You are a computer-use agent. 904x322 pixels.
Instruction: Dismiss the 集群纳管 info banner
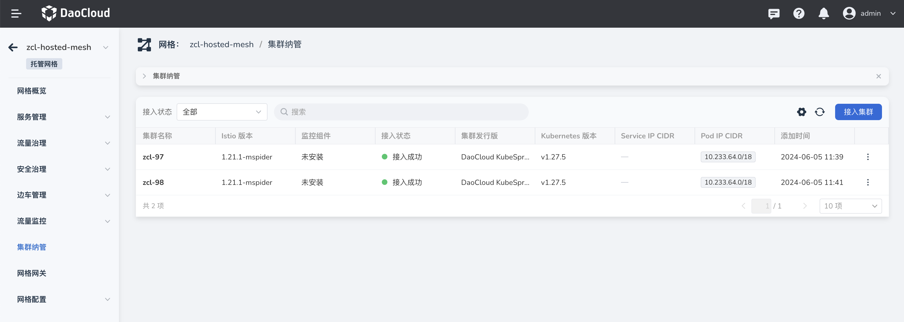click(879, 76)
